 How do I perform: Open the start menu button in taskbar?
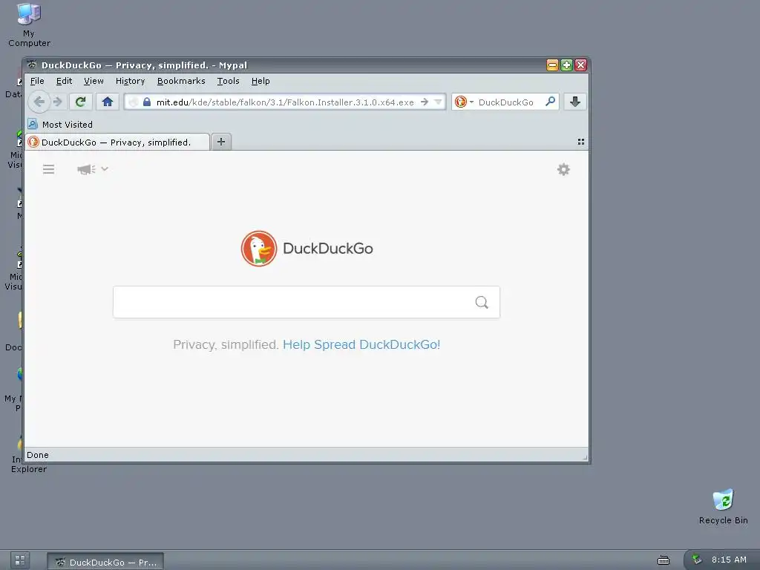point(20,560)
